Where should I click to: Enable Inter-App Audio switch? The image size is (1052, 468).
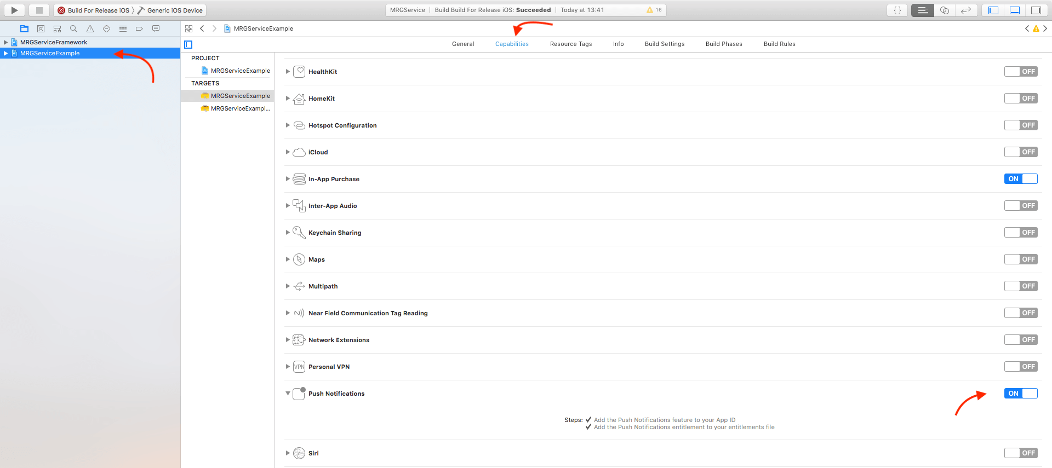click(1020, 205)
